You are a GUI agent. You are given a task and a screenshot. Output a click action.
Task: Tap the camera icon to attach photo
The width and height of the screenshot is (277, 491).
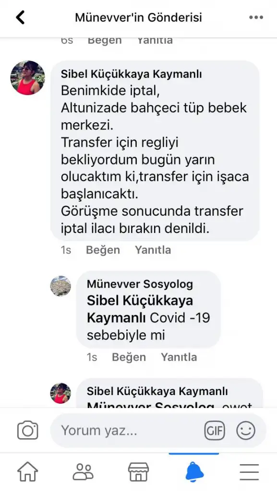27,431
